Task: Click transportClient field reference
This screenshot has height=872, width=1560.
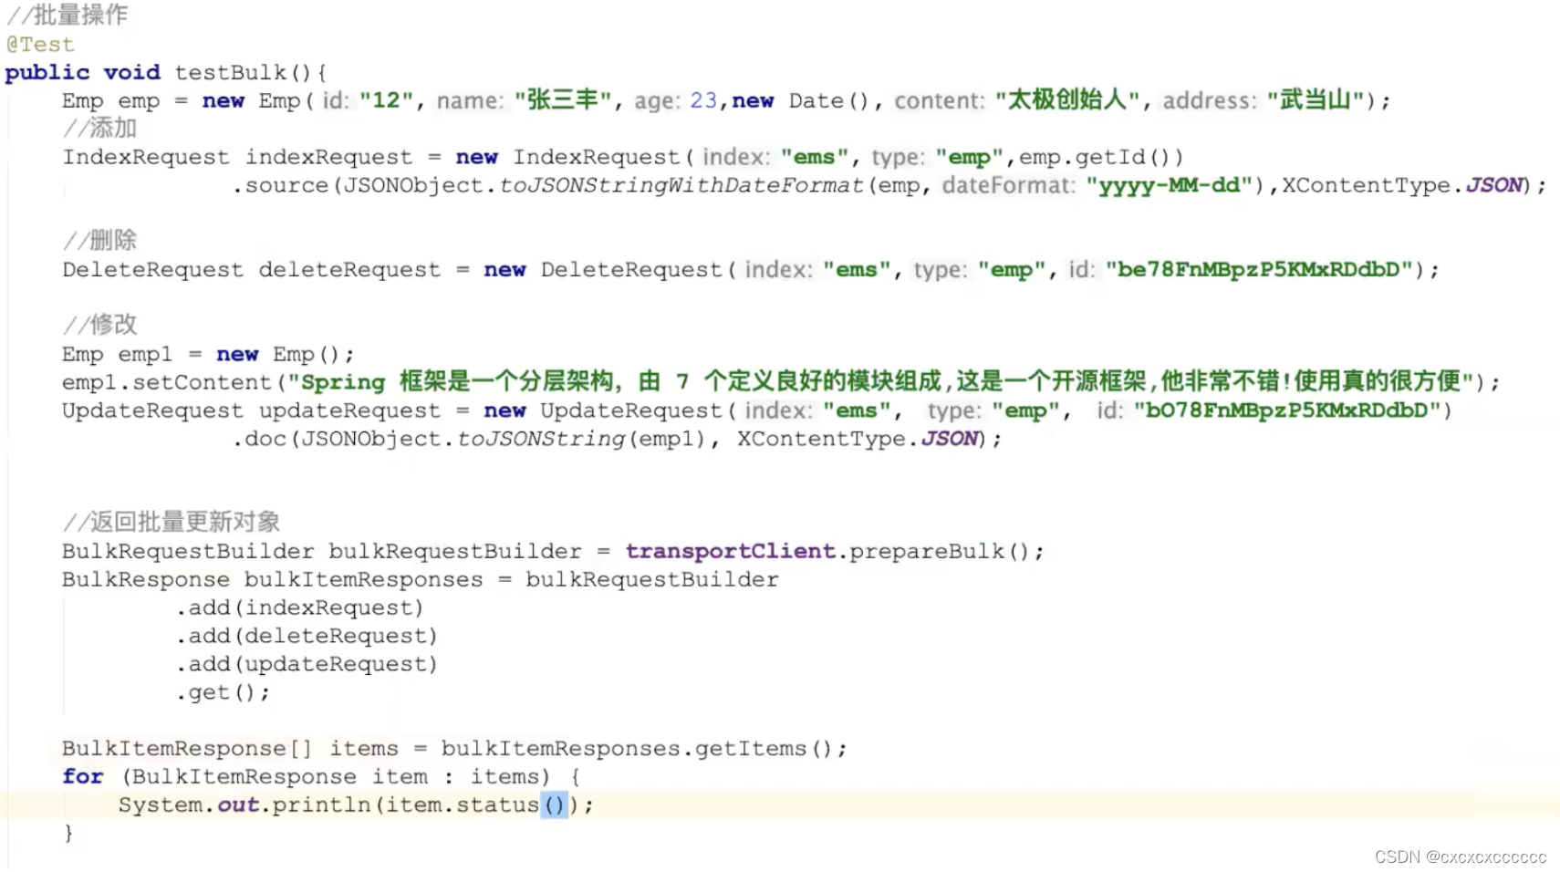Action: click(731, 551)
